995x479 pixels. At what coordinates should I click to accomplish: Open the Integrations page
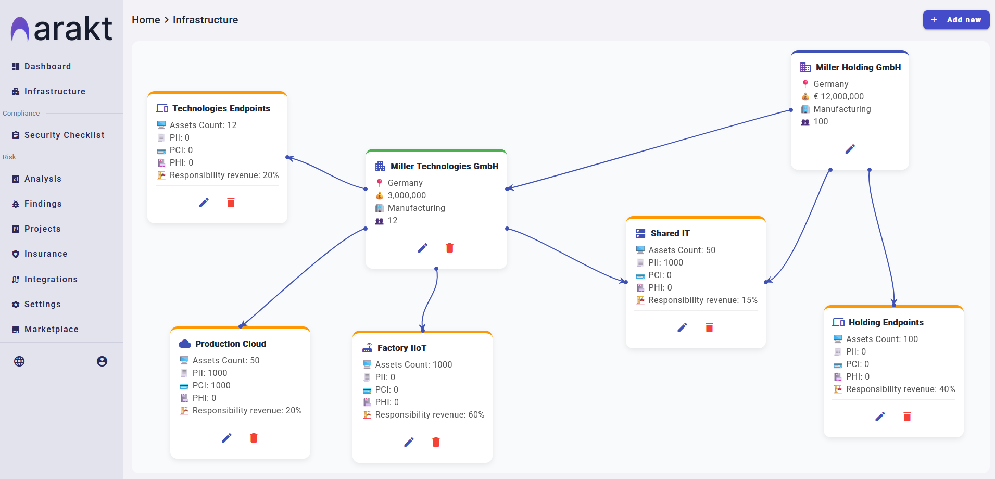51,279
